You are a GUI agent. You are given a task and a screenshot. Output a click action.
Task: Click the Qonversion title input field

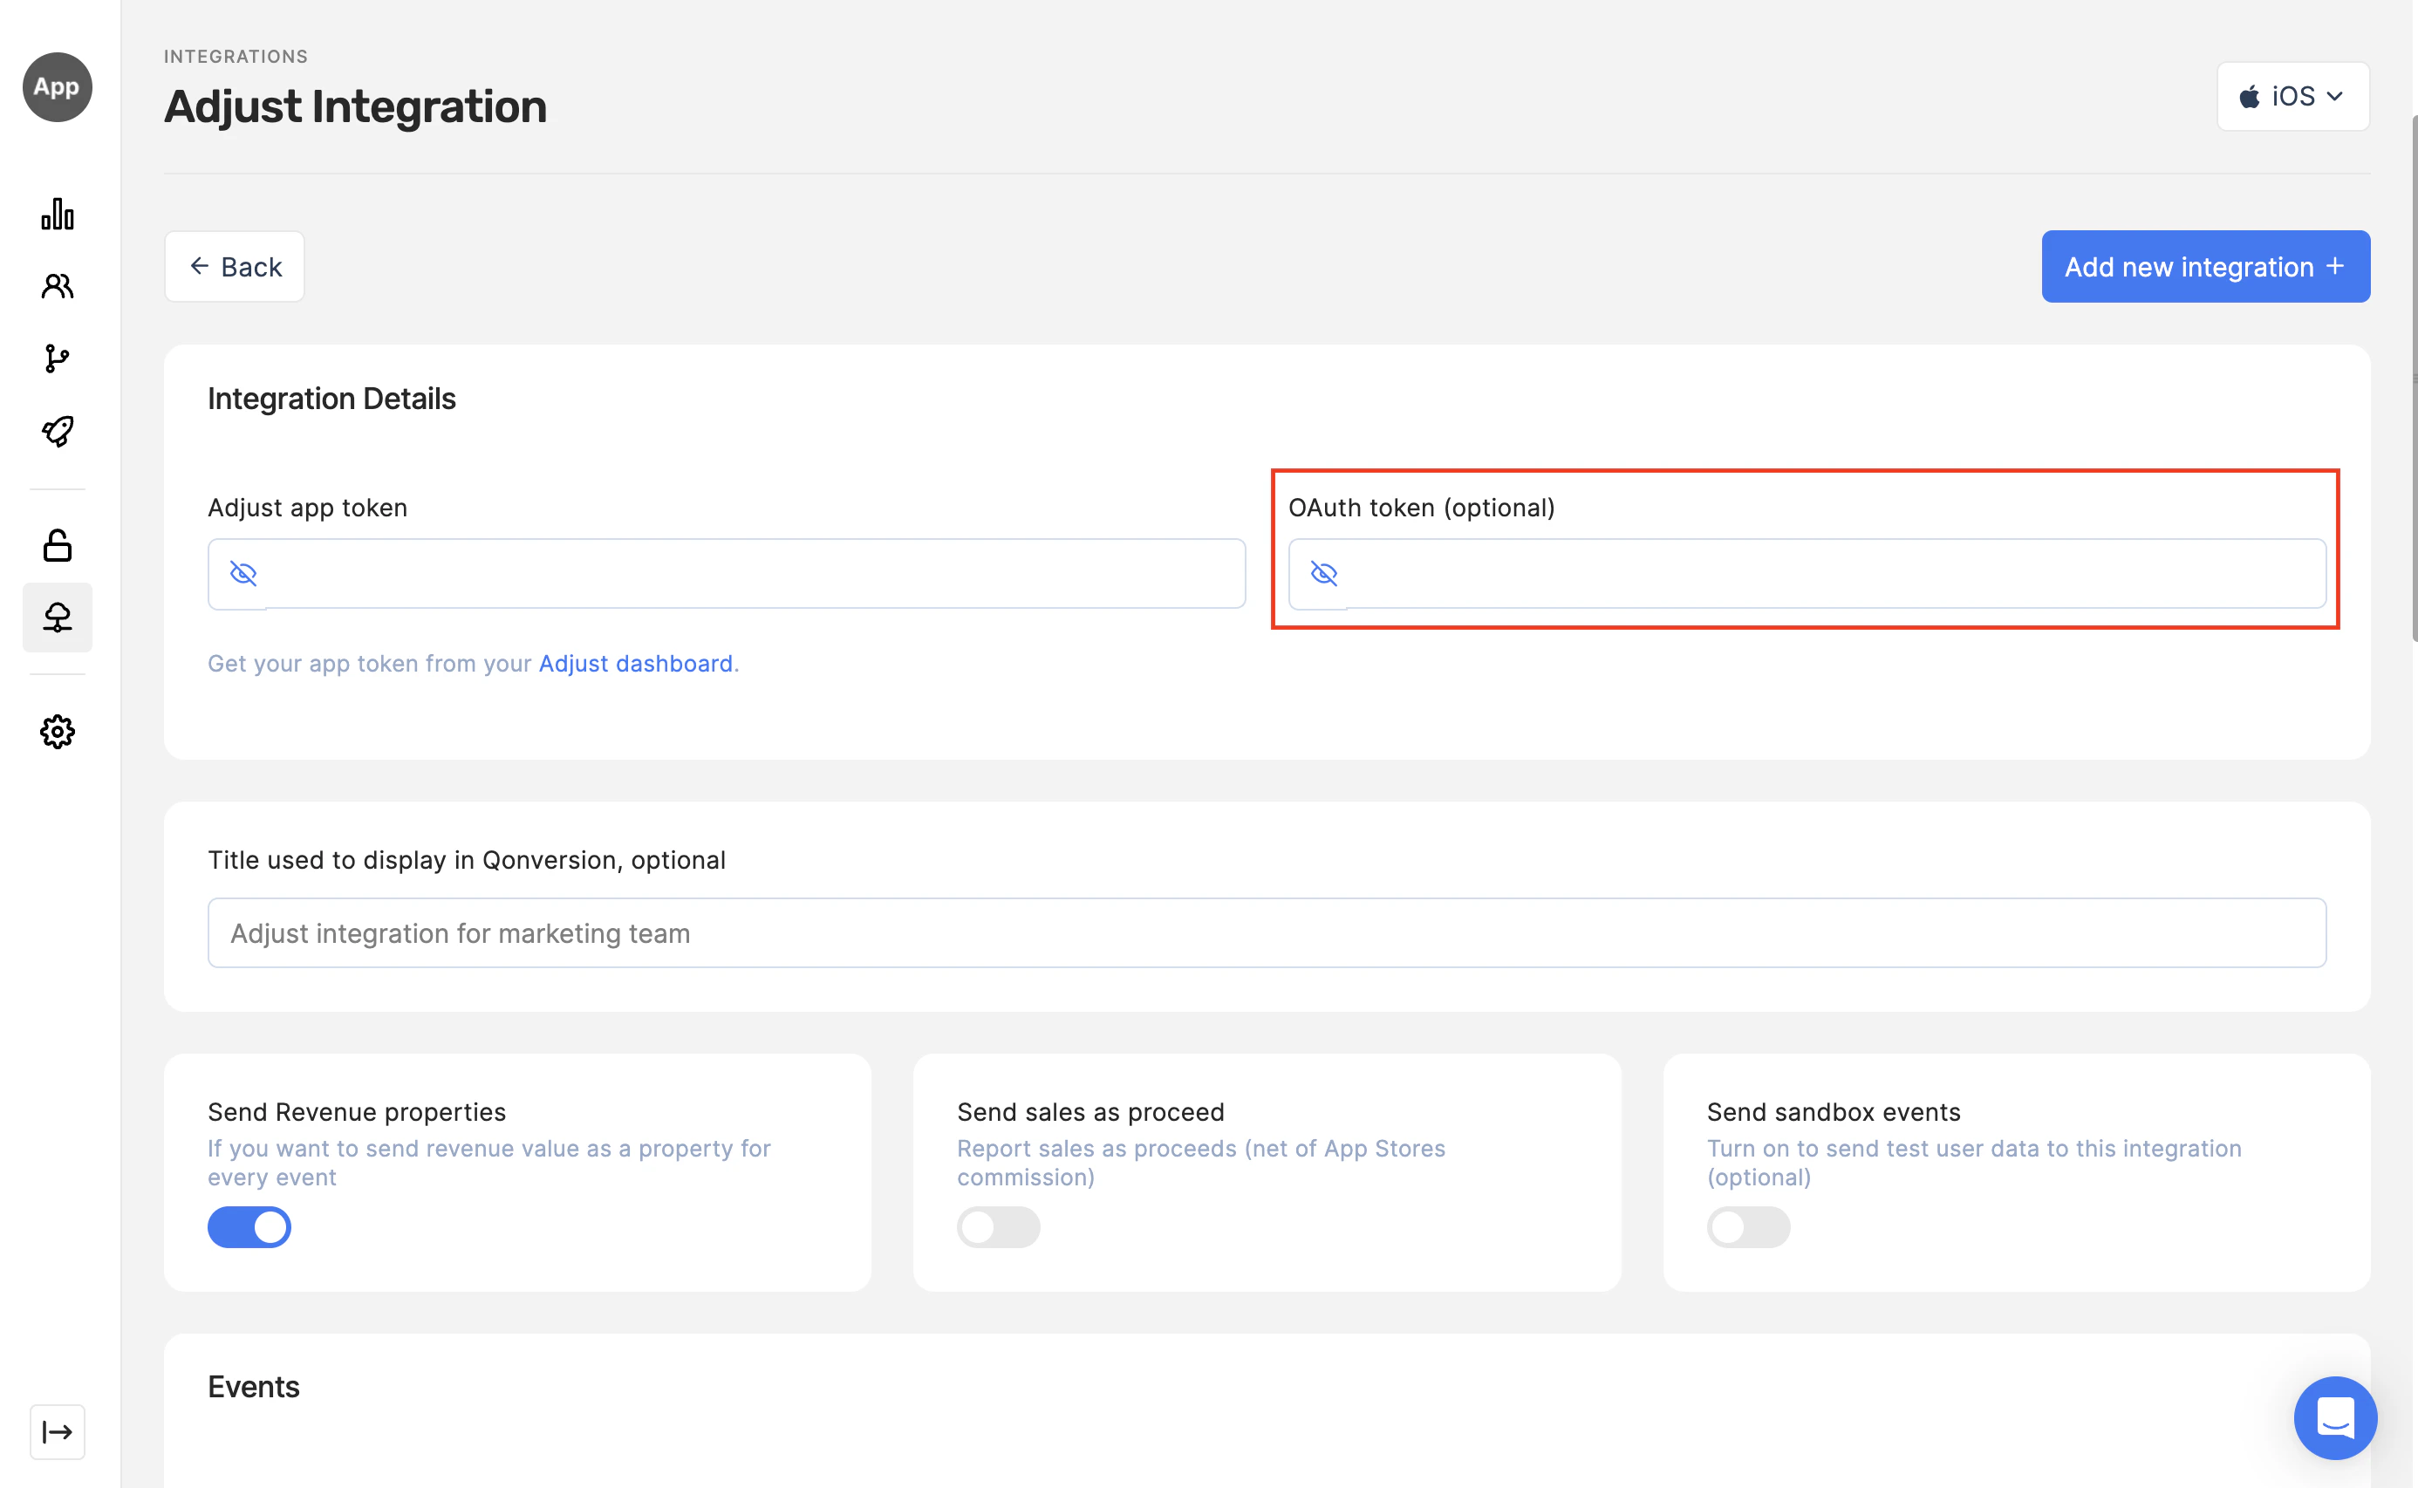pos(1266,933)
